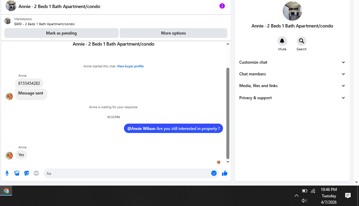Record a voice clip with the microphone icon

click(7, 174)
